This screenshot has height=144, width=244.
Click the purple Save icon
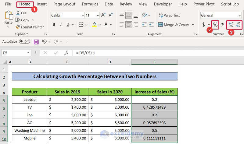pyautogui.click(x=36, y=41)
